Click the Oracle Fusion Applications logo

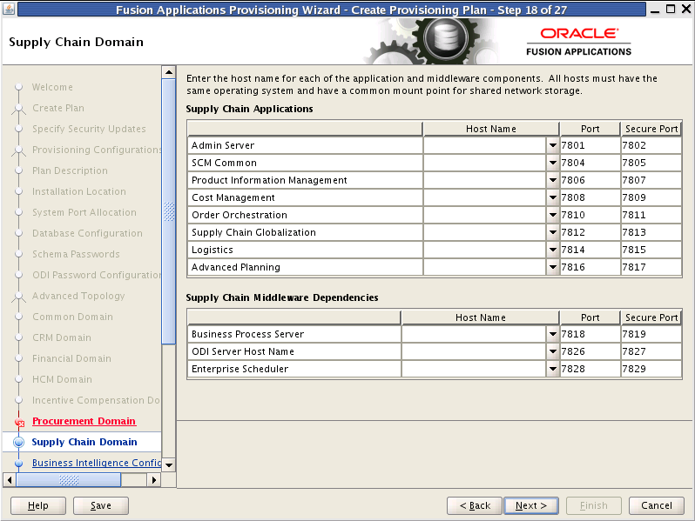click(x=578, y=42)
